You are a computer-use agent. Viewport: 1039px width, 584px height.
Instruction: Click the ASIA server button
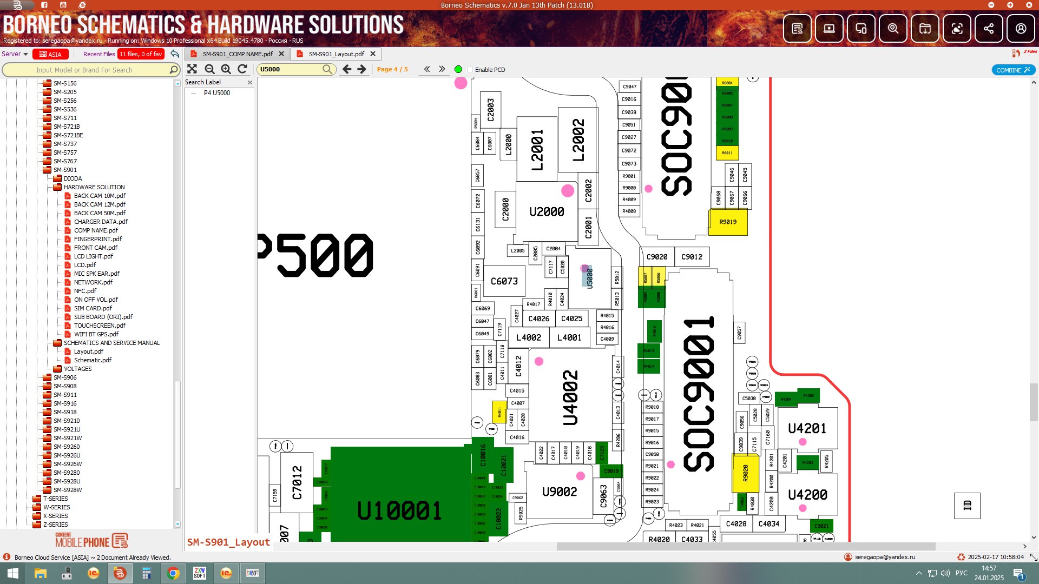(x=50, y=54)
